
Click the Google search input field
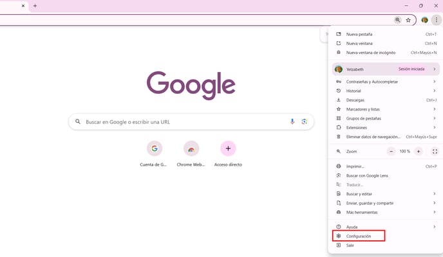(191, 121)
